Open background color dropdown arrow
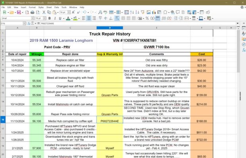Image resolution: width=246 pixels, height=158 pixels. tap(79, 19)
